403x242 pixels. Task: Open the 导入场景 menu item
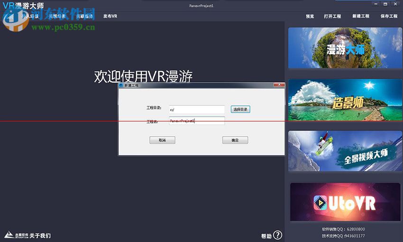click(x=30, y=16)
